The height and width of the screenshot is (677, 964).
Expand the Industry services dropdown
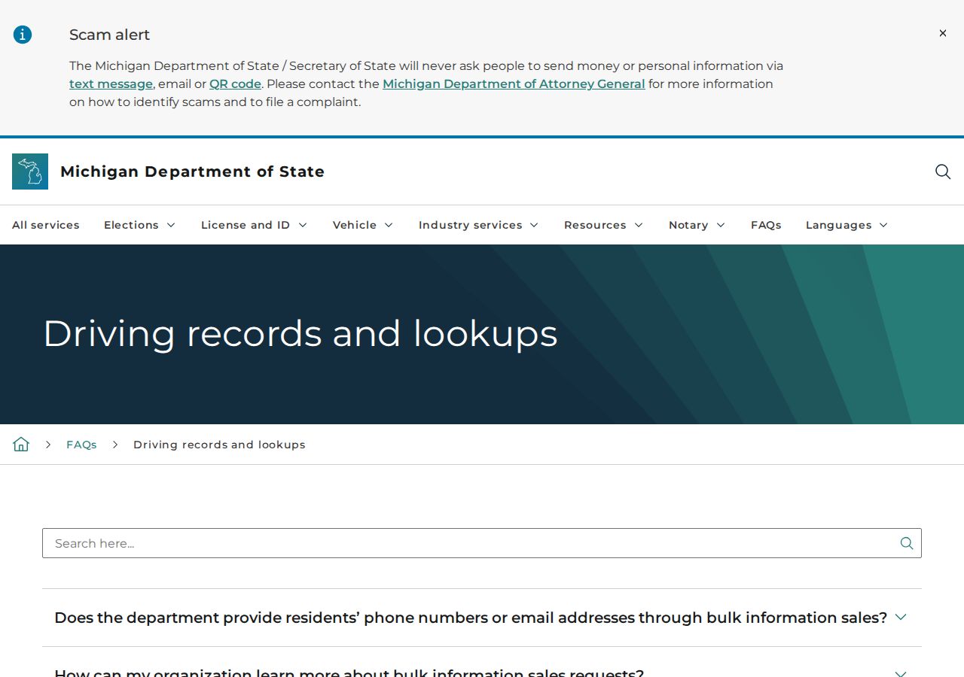[478, 225]
